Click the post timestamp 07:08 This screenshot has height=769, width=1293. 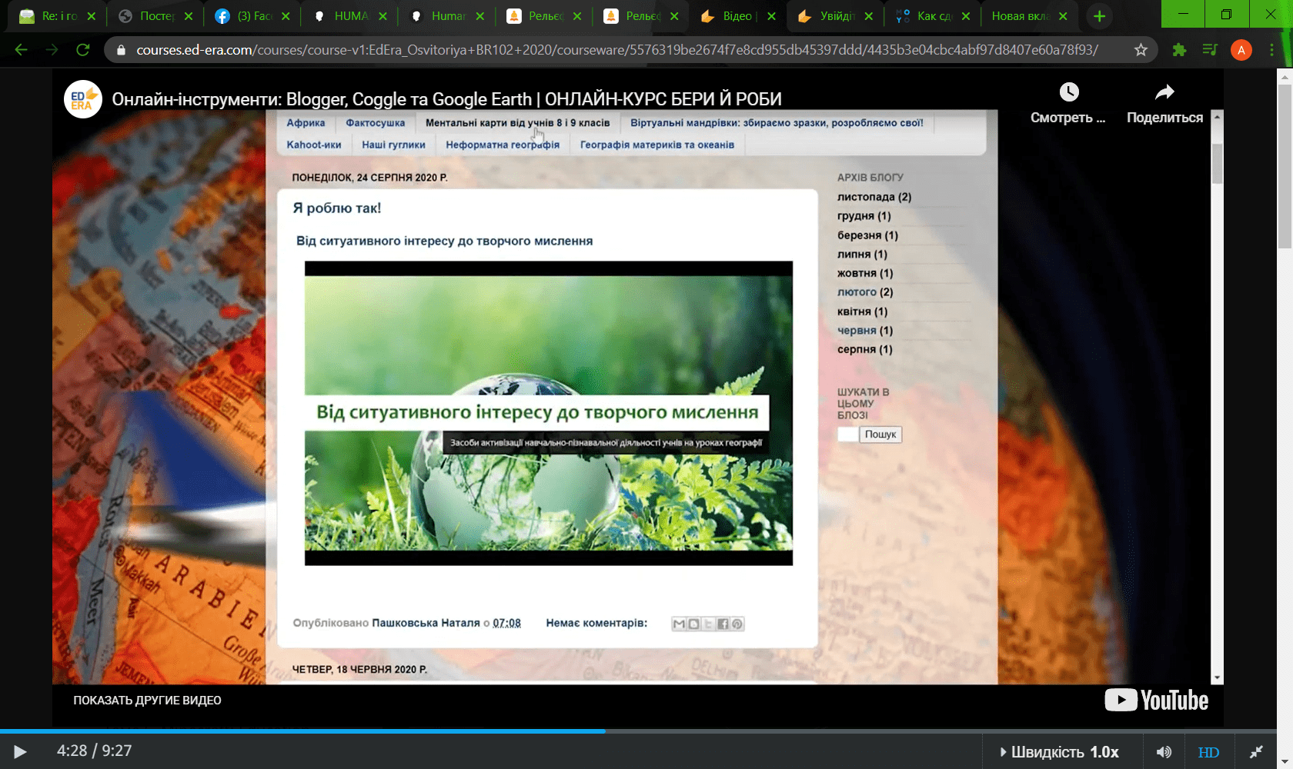click(x=506, y=623)
